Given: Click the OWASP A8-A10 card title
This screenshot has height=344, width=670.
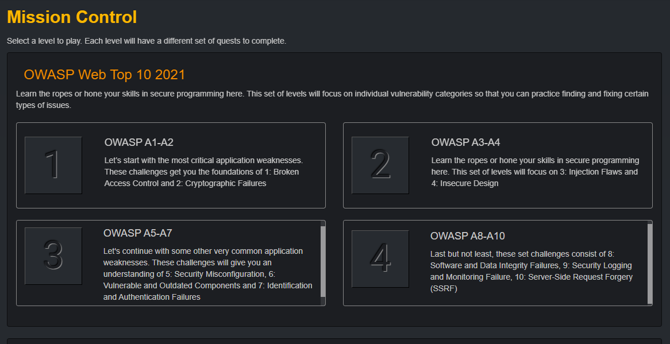Looking at the screenshot, I should pos(468,235).
